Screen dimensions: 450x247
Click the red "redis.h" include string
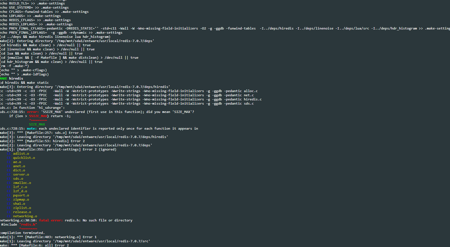click(28, 224)
